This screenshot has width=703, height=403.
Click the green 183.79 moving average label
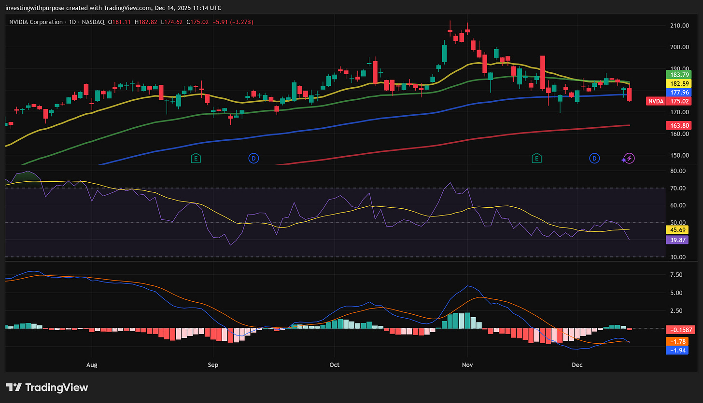pos(678,75)
